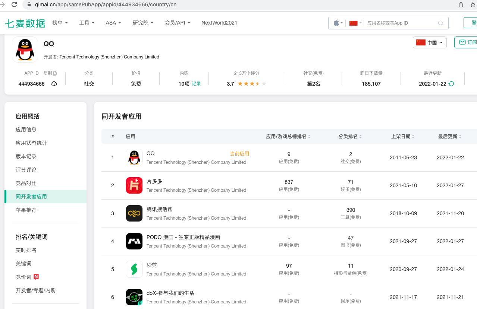Select the 腾讯搜活帮 app icon
This screenshot has height=309, width=477.
click(134, 213)
